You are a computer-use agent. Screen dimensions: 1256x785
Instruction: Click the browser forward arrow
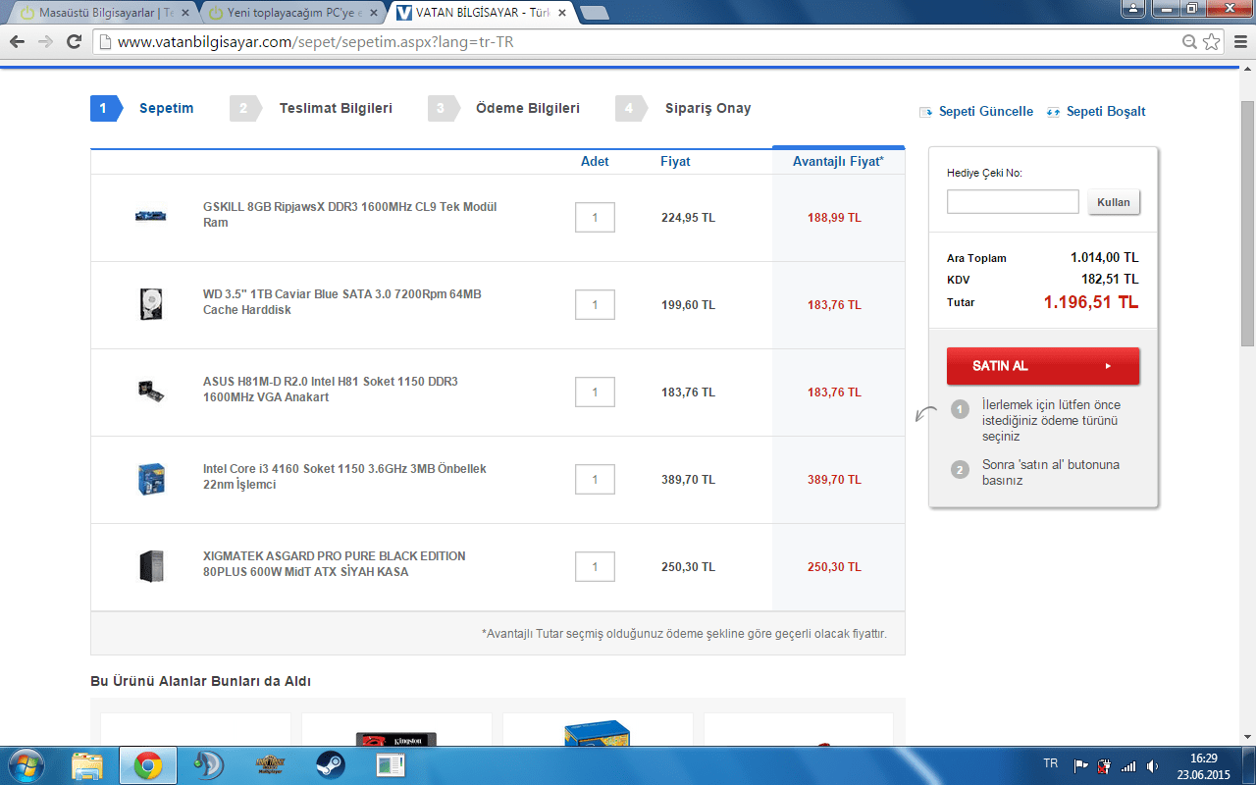[45, 42]
